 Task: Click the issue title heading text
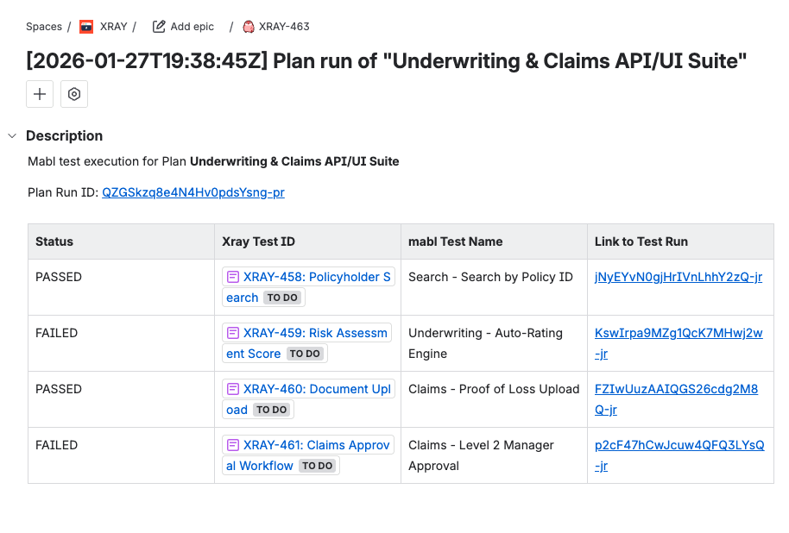(x=386, y=60)
